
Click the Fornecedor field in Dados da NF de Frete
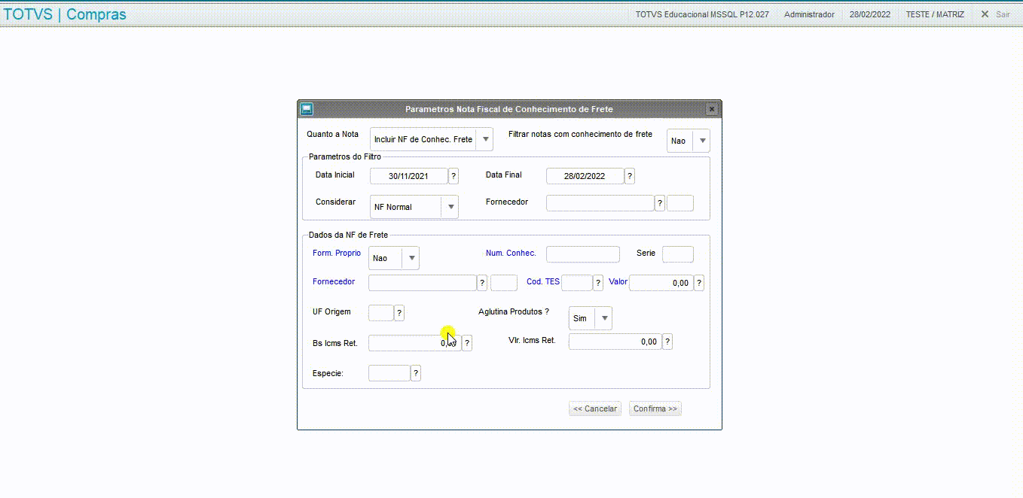coord(423,283)
